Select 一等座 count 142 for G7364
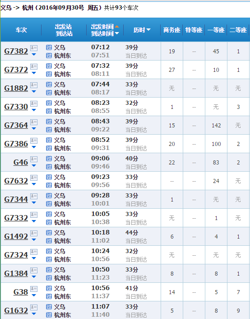 coord(216,125)
